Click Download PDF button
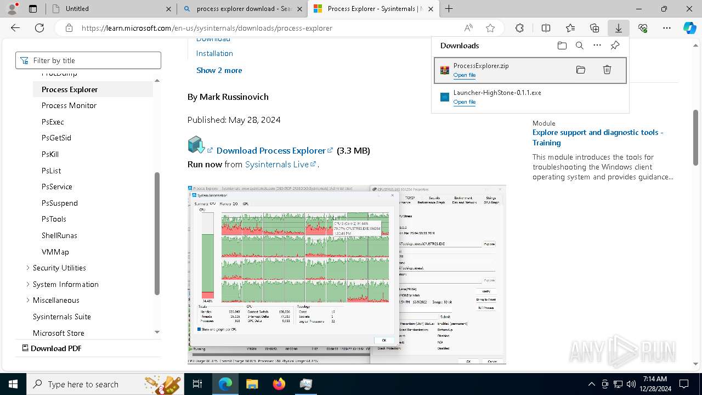The width and height of the screenshot is (702, 395). click(52, 348)
